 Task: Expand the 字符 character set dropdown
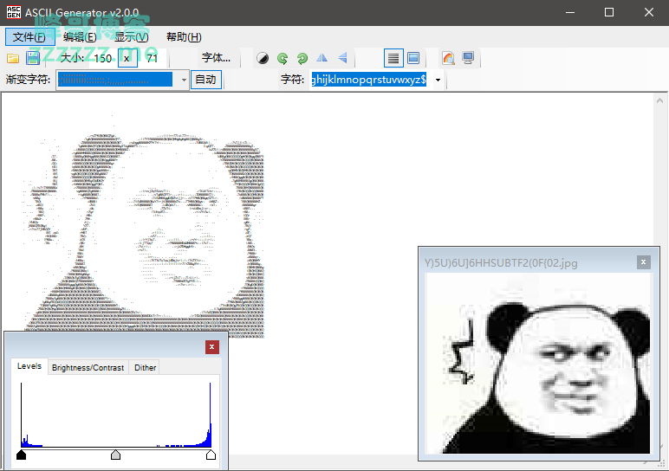click(438, 80)
